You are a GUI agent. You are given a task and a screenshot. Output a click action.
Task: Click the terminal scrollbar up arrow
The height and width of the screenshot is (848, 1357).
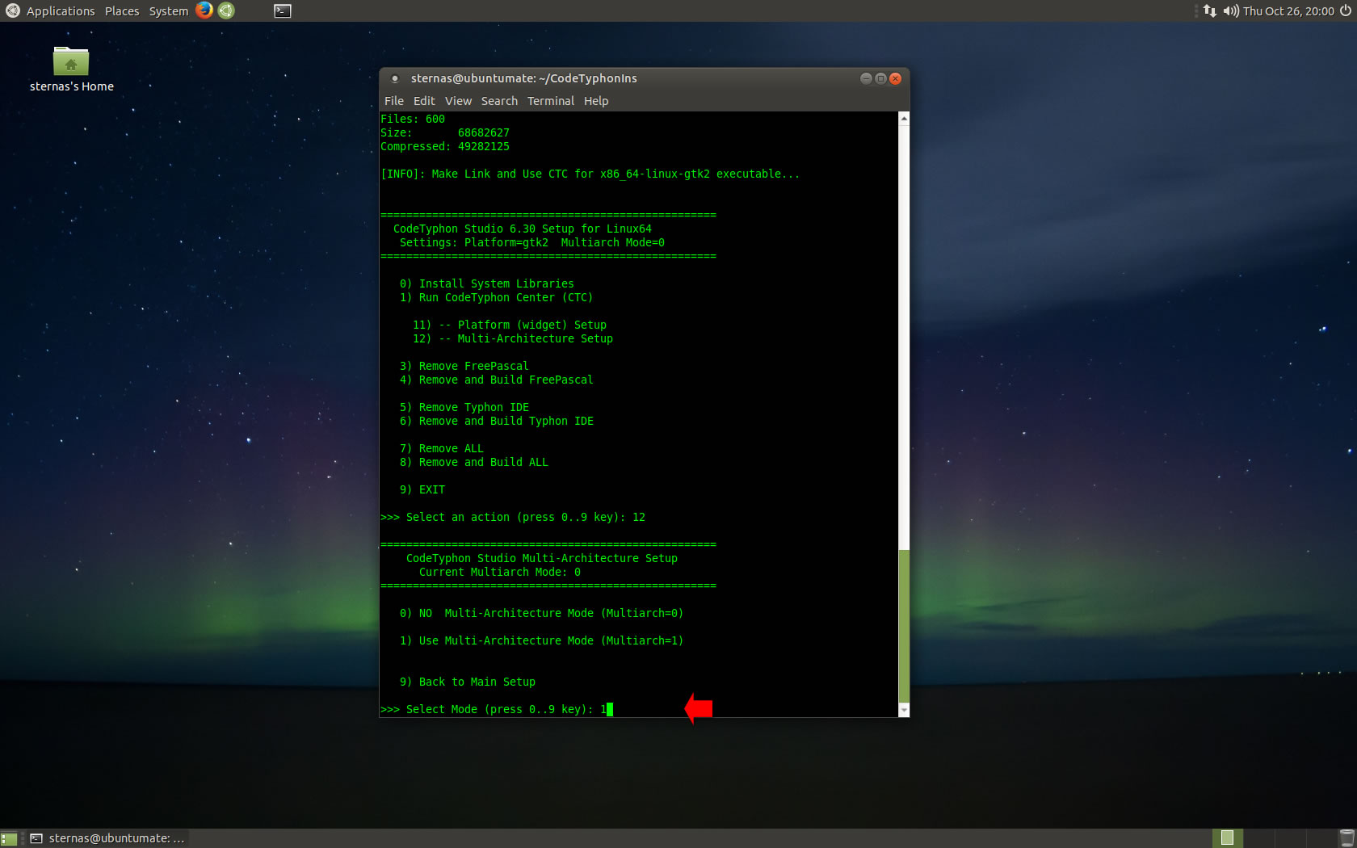904,119
